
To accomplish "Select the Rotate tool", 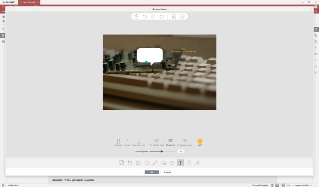I will click(147, 163).
